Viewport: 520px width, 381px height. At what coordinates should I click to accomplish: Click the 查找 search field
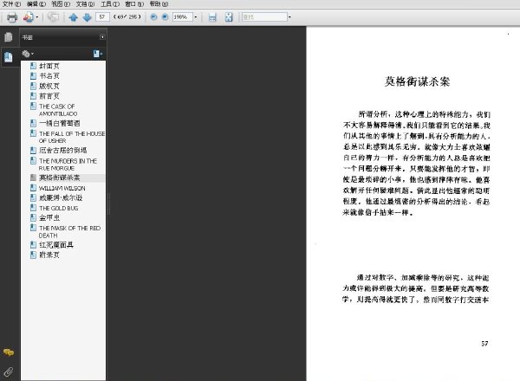pos(264,17)
